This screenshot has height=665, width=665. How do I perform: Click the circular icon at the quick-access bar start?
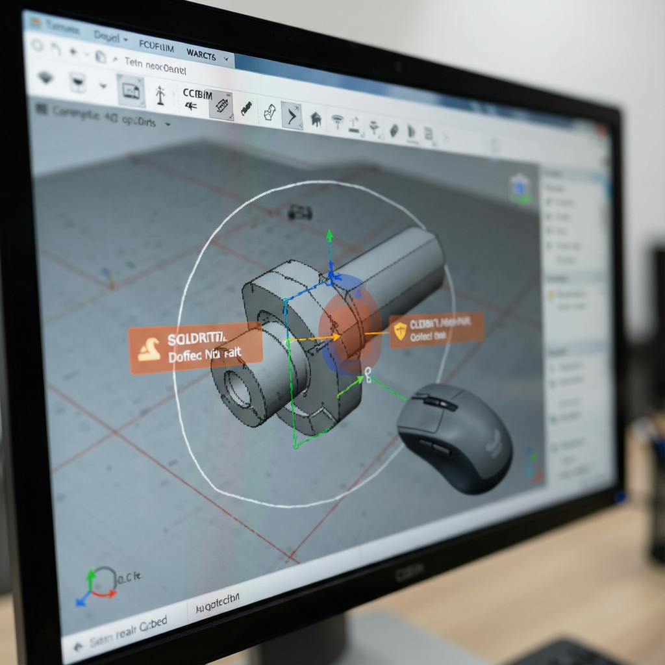[x=37, y=45]
